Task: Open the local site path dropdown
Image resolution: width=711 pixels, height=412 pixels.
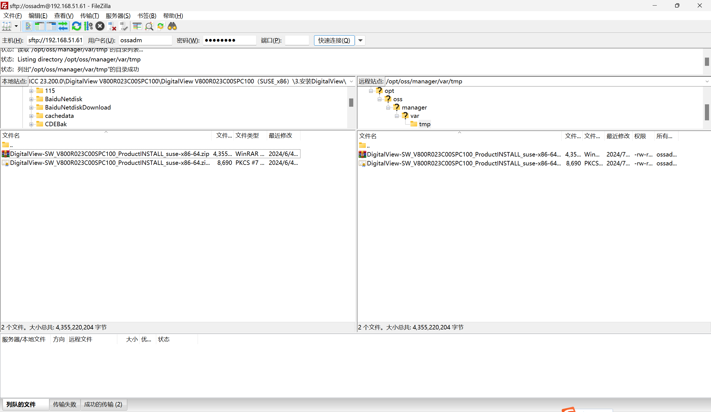Action: (351, 81)
